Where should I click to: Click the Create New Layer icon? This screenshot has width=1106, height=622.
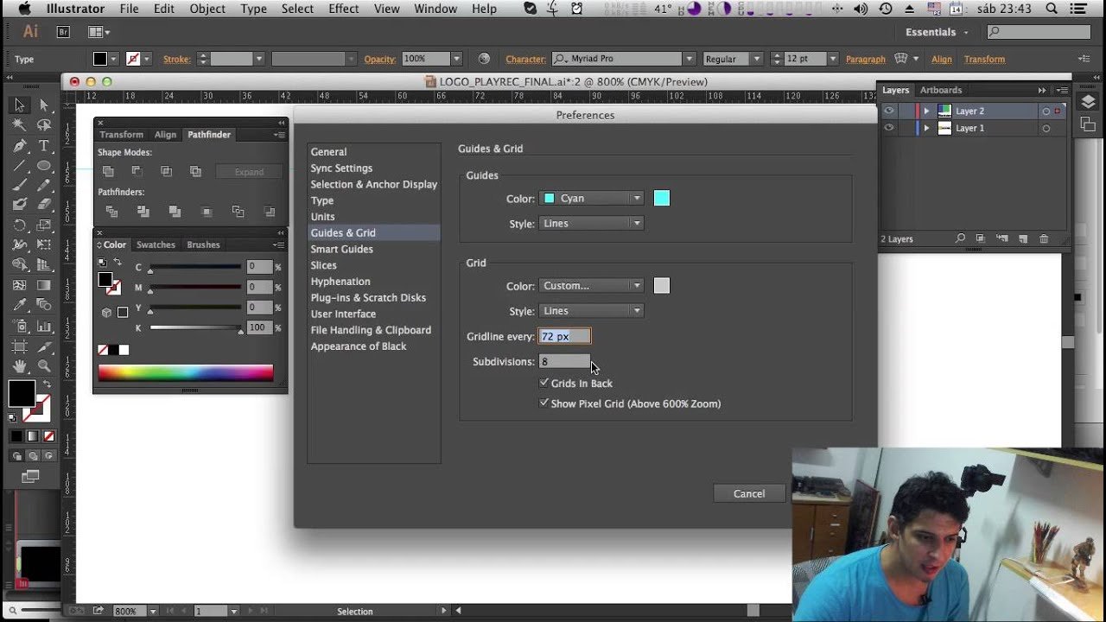click(1023, 238)
